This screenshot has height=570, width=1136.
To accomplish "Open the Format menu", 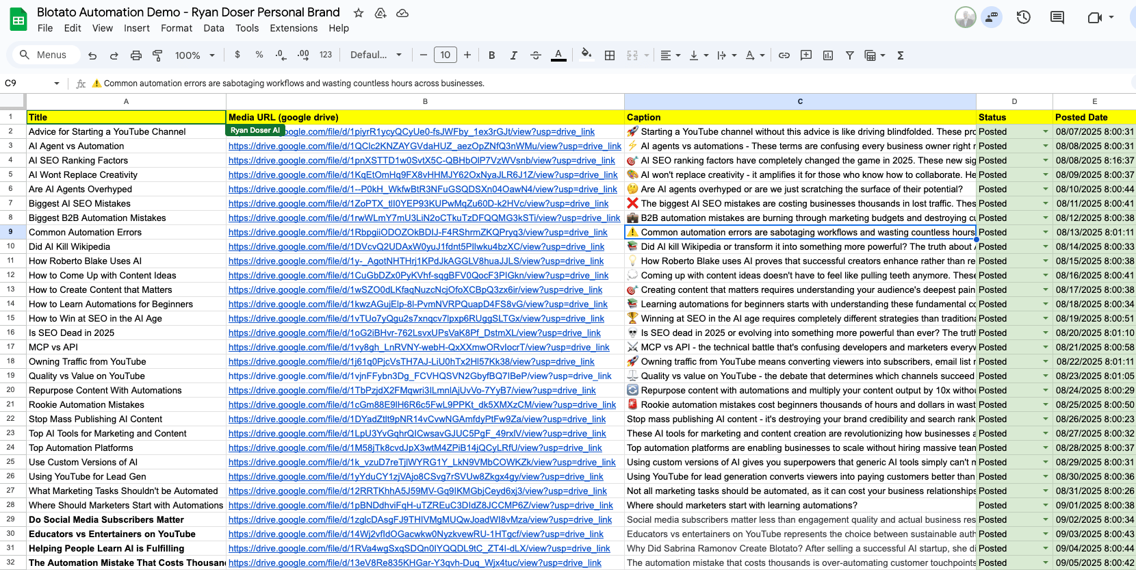I will click(177, 28).
